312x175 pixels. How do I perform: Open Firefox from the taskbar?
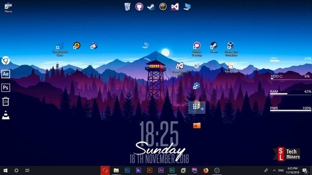pos(206,171)
